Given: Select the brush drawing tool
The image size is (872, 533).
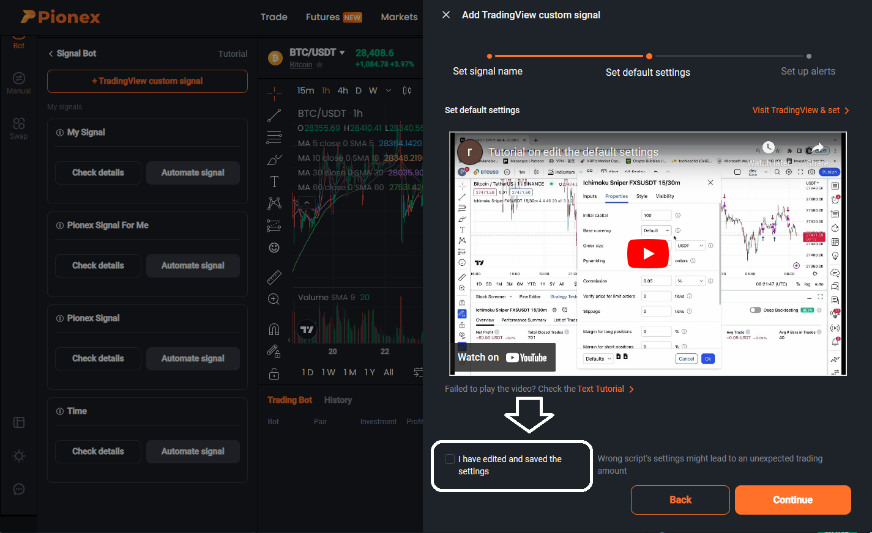Looking at the screenshot, I should pos(274,160).
